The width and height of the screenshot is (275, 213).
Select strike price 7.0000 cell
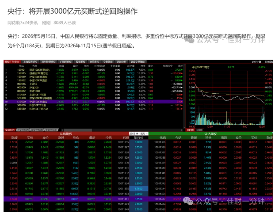point(138,152)
